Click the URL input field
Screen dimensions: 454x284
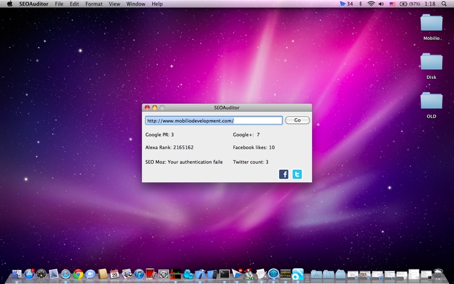[213, 120]
